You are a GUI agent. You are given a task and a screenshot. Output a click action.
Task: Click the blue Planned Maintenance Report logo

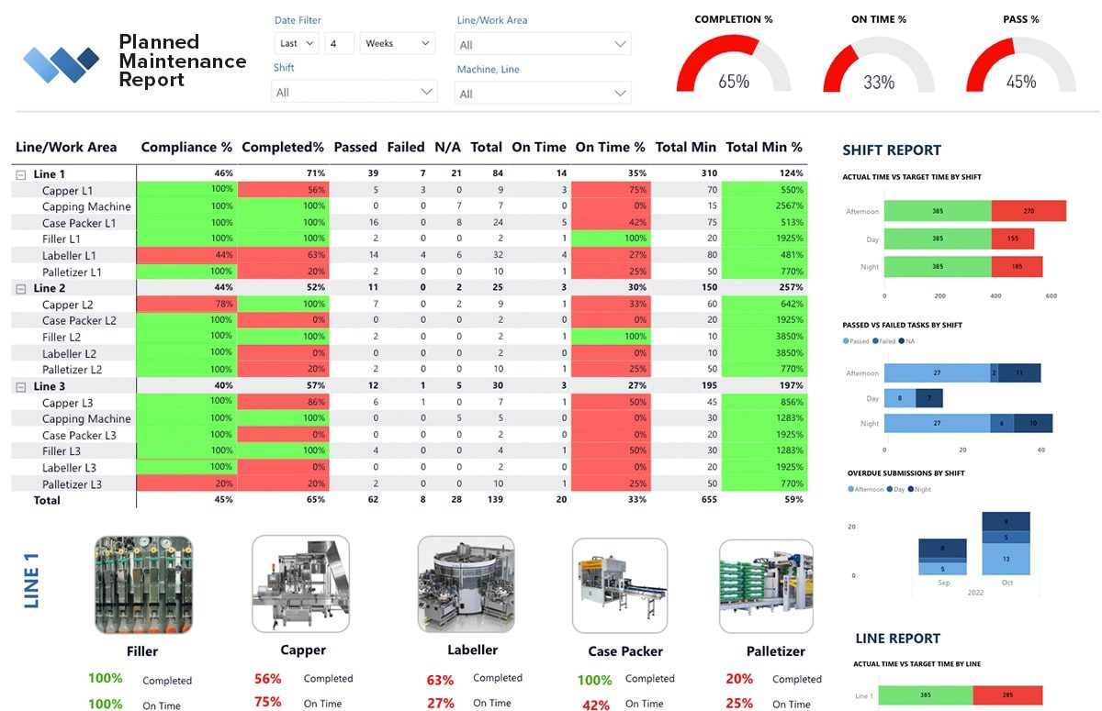62,64
